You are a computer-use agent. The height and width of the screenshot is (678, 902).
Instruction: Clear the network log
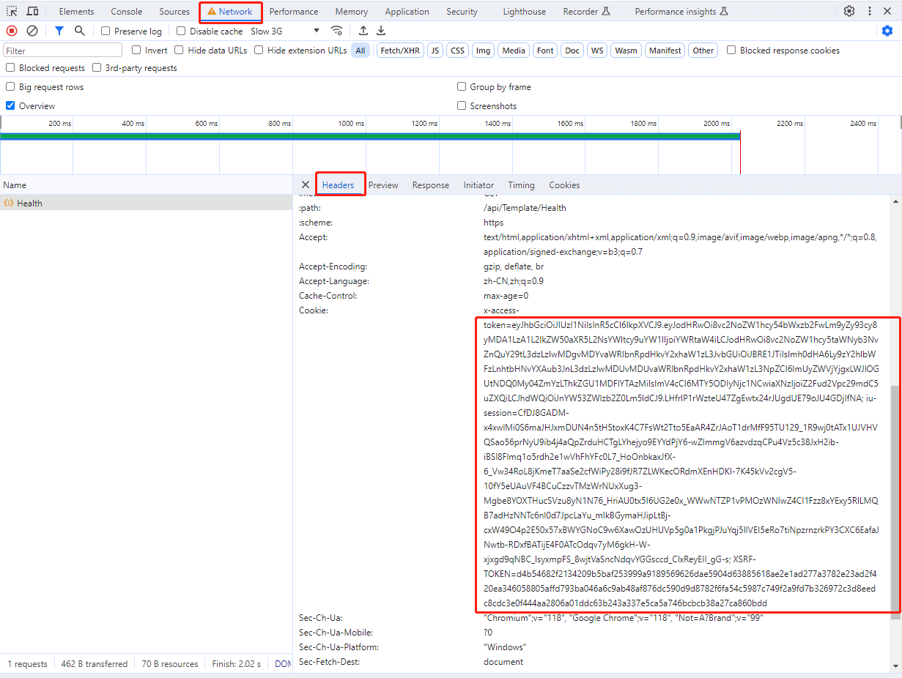click(32, 31)
